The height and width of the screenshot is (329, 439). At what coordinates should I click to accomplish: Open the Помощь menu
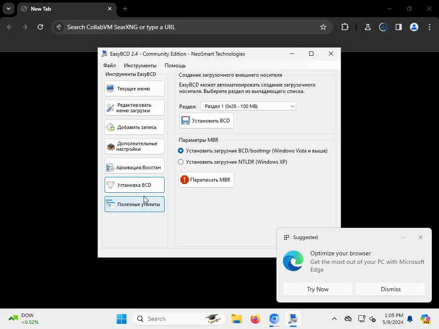(x=175, y=66)
